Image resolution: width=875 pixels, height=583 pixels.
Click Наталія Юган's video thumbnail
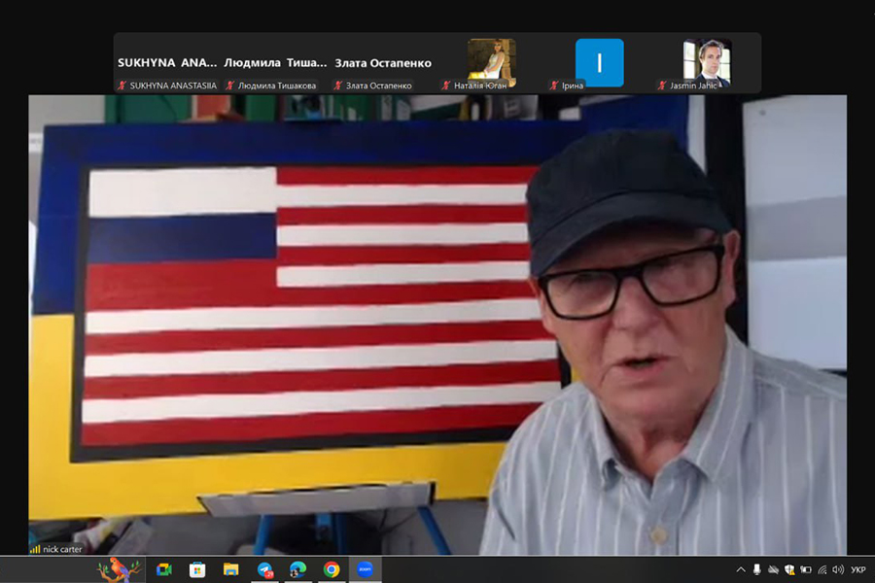(x=491, y=60)
